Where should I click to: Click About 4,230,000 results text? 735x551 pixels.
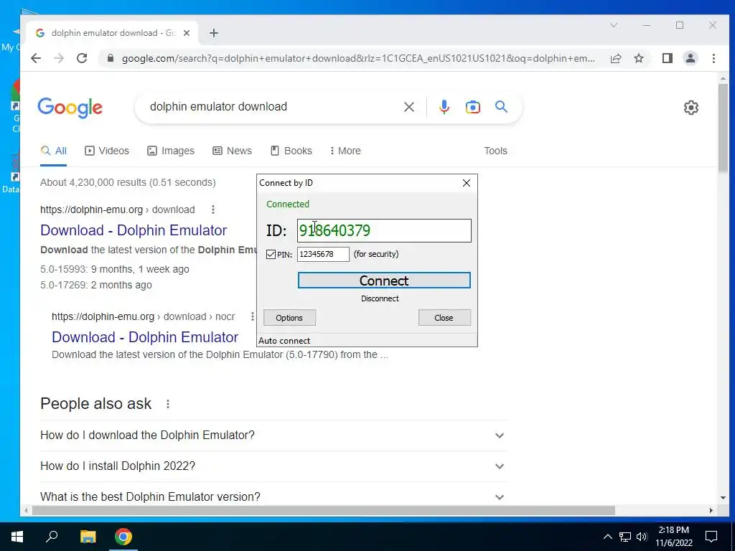pyautogui.click(x=128, y=183)
